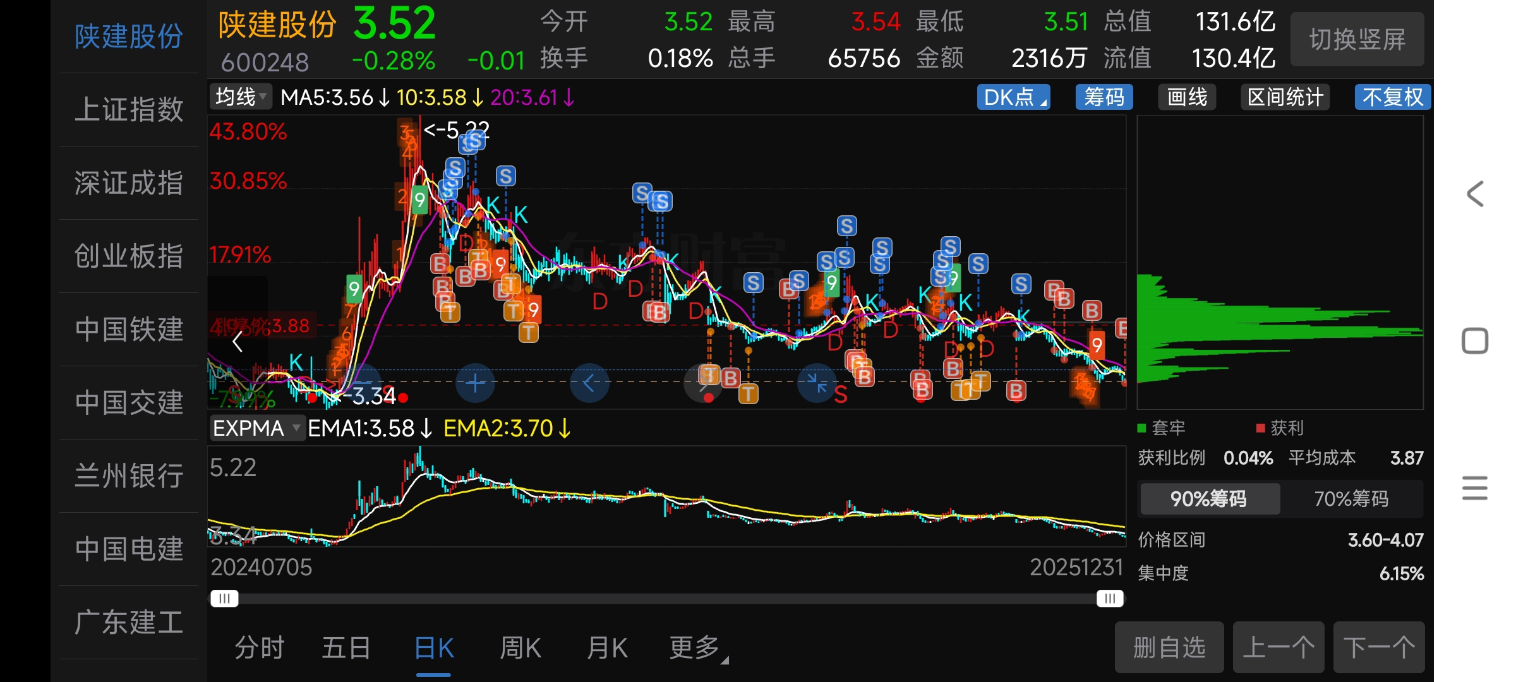Select the 90%筹码 option
This screenshot has width=1516, height=682.
(x=1209, y=499)
